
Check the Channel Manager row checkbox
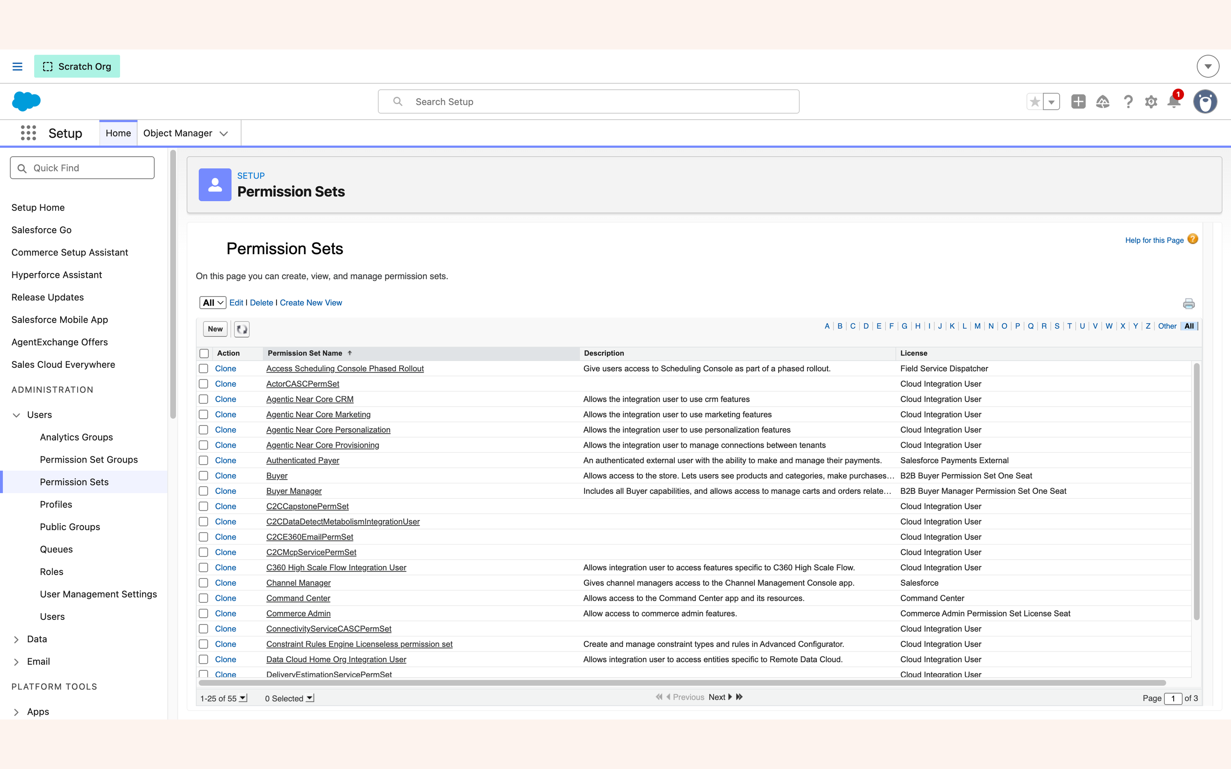[203, 583]
